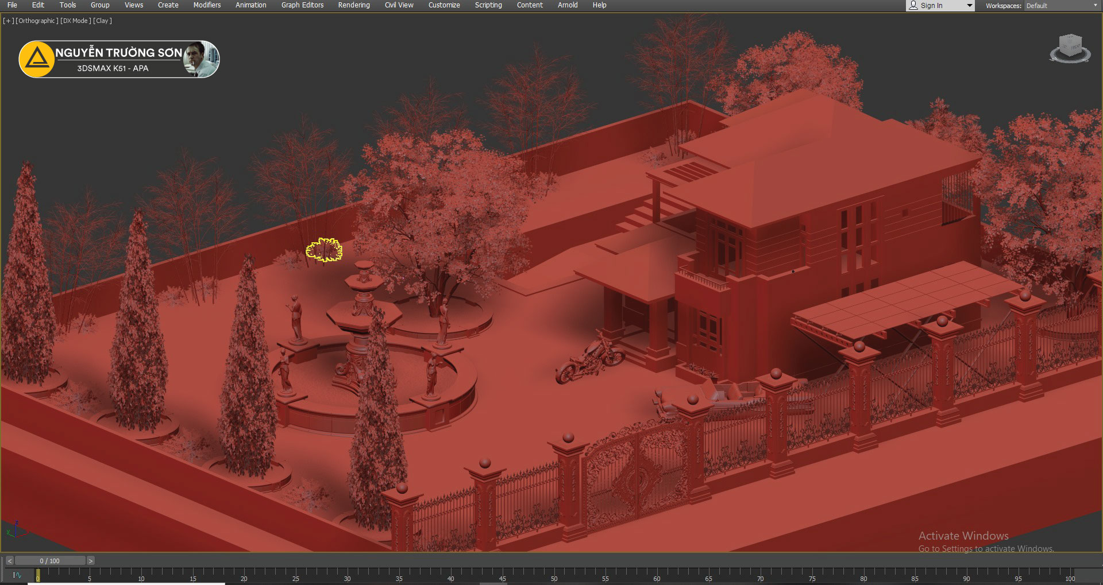Click the ViewCube navigation widget
Image resolution: width=1103 pixels, height=585 pixels.
point(1070,48)
